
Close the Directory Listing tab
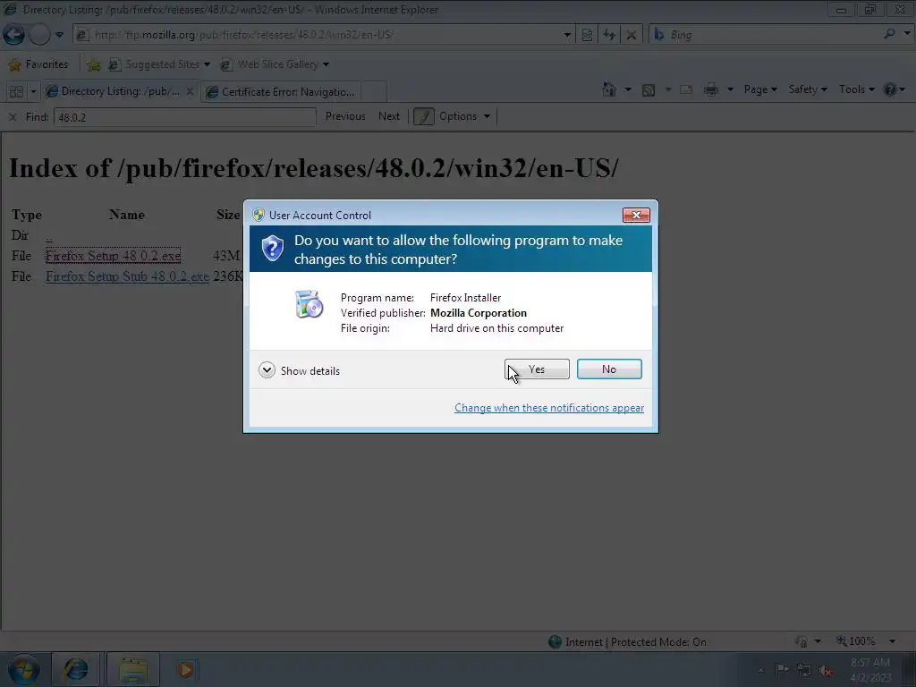pos(190,92)
